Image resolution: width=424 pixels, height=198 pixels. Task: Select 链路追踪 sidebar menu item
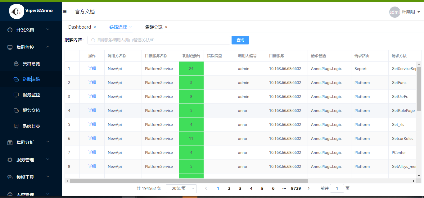click(x=31, y=79)
